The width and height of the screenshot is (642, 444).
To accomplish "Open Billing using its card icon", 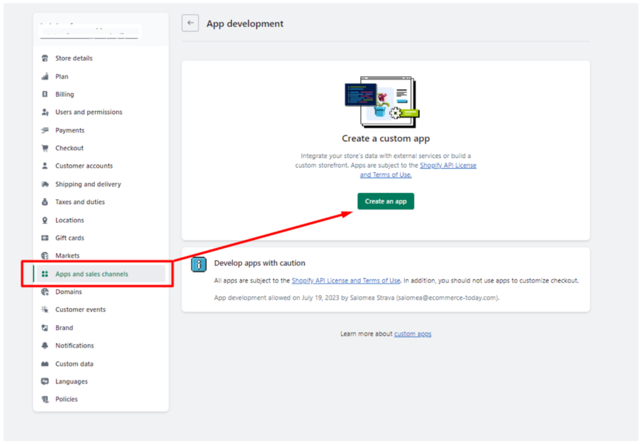I will [x=43, y=94].
